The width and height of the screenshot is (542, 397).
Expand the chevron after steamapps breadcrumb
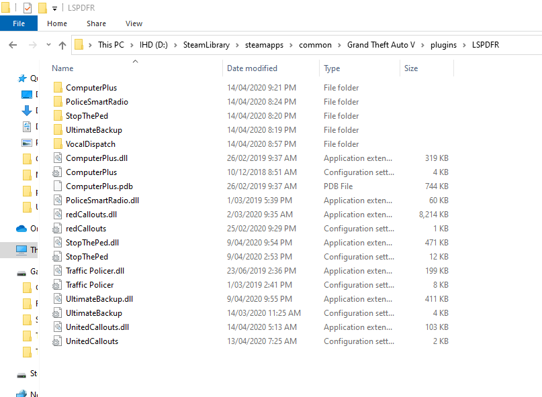pos(291,45)
